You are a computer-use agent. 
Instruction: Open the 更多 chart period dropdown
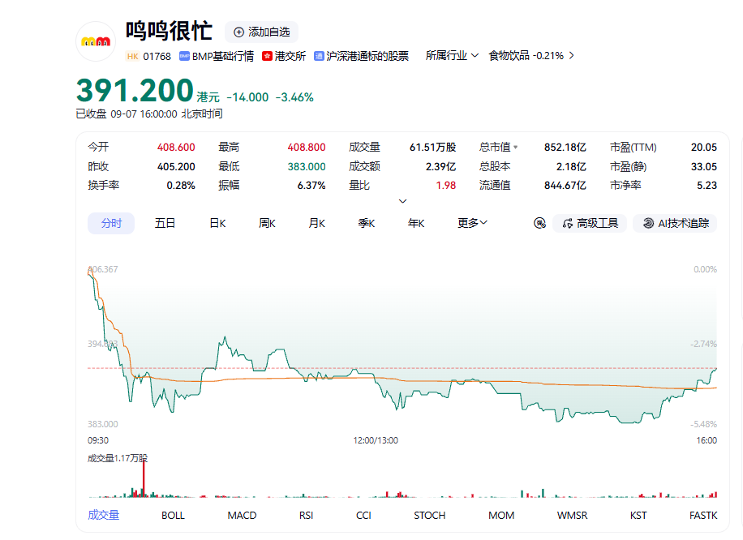(472, 223)
